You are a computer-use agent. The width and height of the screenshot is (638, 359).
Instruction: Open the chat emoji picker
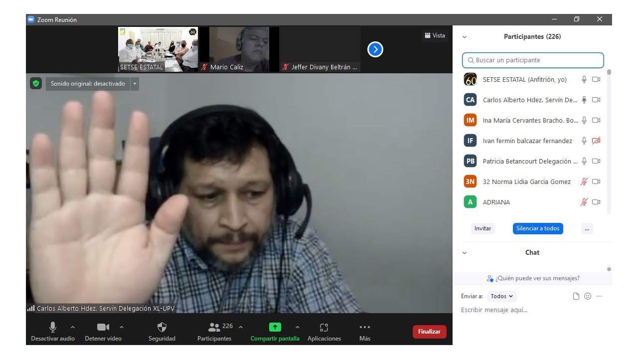coord(588,296)
